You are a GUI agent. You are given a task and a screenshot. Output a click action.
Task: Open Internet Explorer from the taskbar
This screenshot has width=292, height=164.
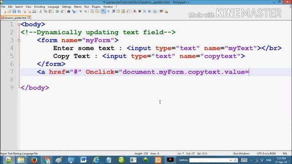click(96, 160)
